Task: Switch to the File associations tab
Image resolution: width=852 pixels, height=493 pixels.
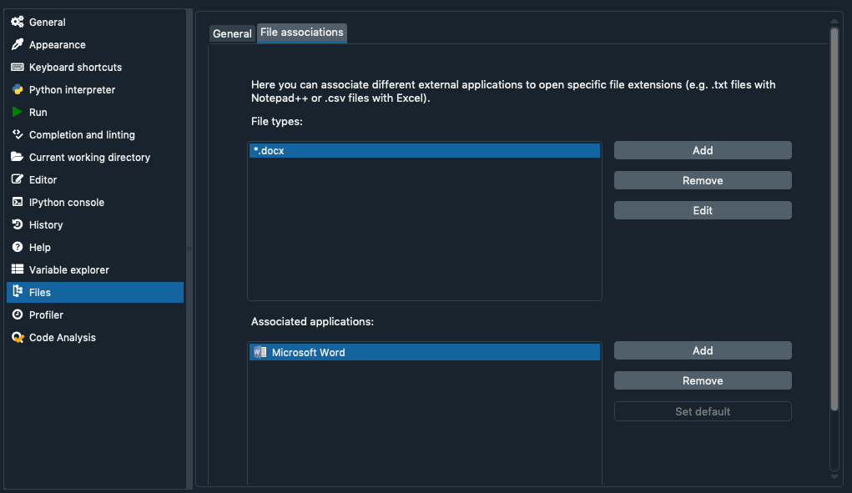Action: pyautogui.click(x=301, y=33)
